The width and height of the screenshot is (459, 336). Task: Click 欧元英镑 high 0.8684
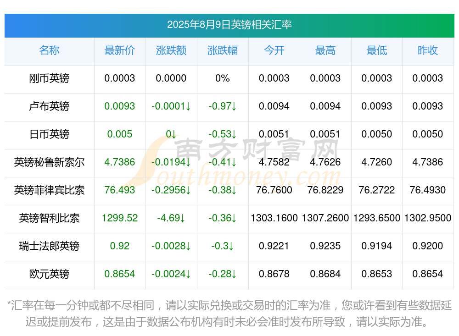[x=325, y=274]
